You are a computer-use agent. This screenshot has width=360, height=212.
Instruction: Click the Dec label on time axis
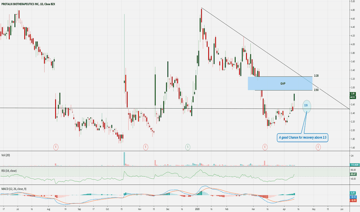168,209
